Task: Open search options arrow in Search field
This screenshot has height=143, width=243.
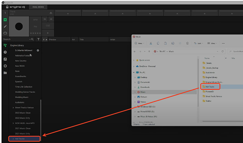Action: click(30, 39)
